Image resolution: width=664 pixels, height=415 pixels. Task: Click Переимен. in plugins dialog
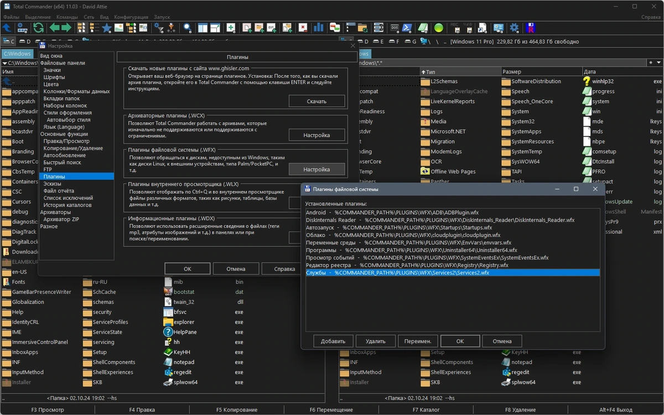point(418,341)
